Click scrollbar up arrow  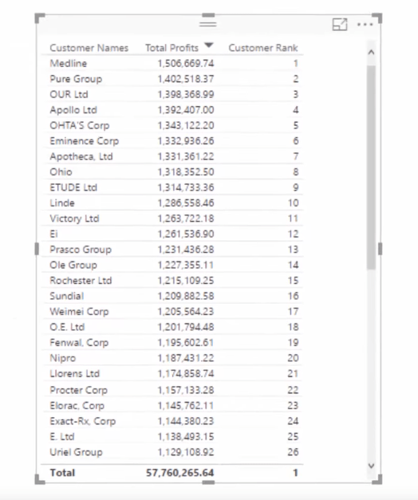pos(371,53)
